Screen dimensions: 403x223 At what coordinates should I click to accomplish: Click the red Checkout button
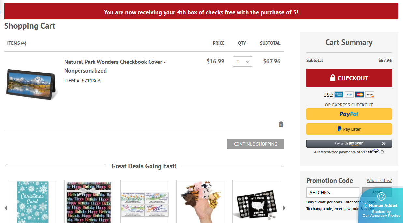pyautogui.click(x=349, y=78)
